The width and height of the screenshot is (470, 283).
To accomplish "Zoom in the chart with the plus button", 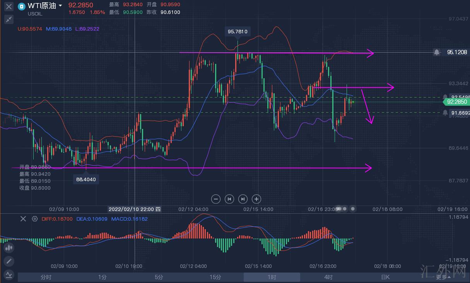I will coord(256,199).
